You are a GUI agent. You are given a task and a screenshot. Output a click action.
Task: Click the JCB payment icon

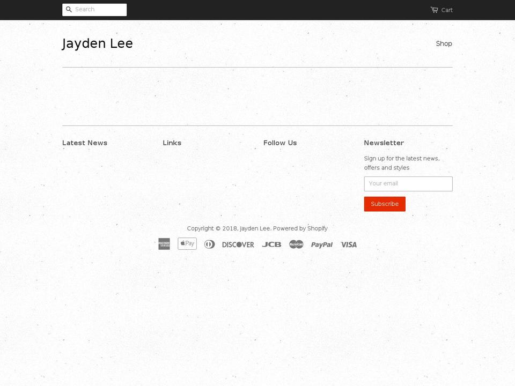click(x=271, y=244)
